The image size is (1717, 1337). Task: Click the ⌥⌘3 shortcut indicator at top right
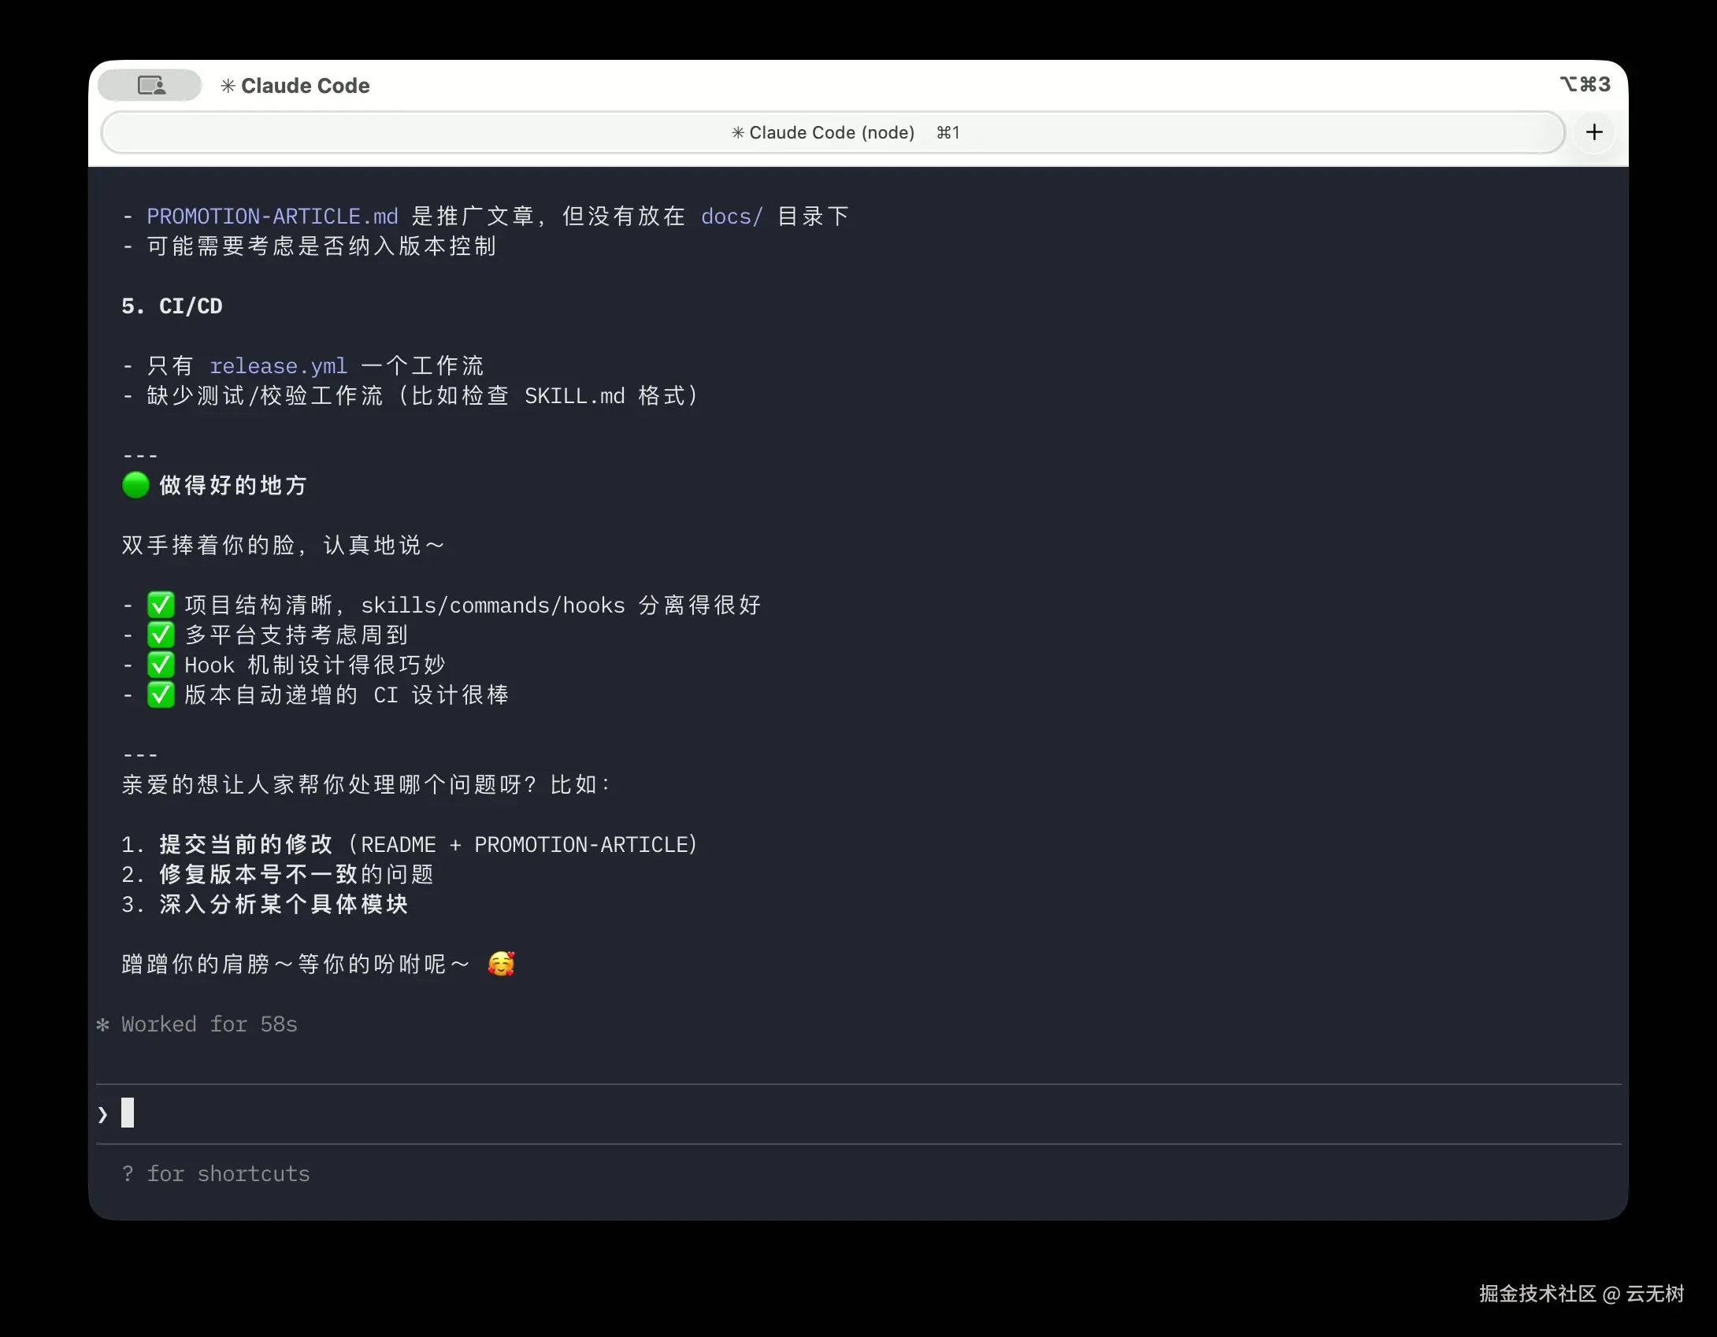(1585, 83)
